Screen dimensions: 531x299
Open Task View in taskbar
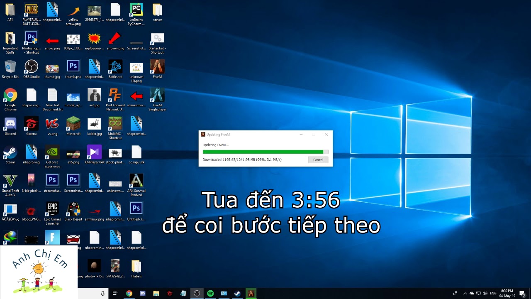tap(115, 293)
